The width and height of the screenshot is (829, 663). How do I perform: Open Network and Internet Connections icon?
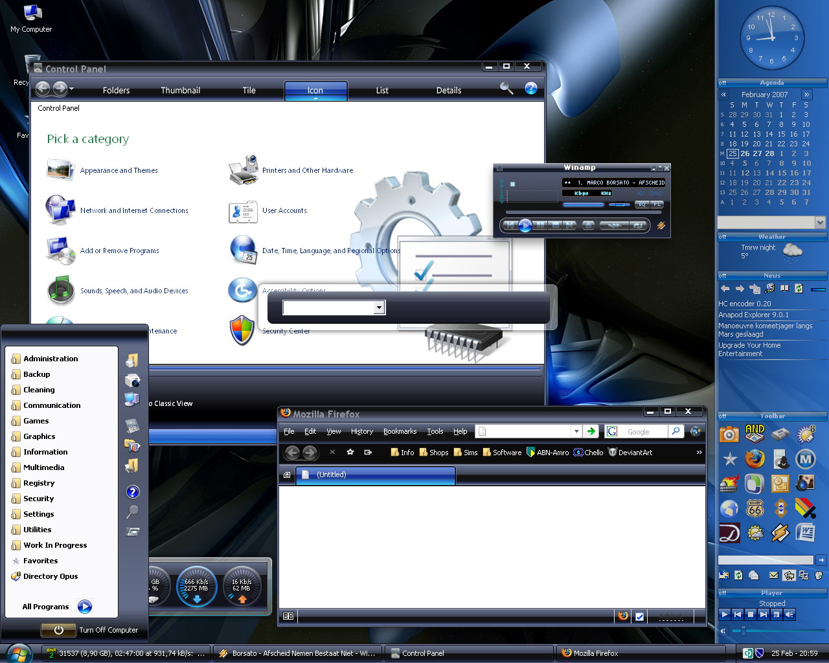(x=60, y=210)
